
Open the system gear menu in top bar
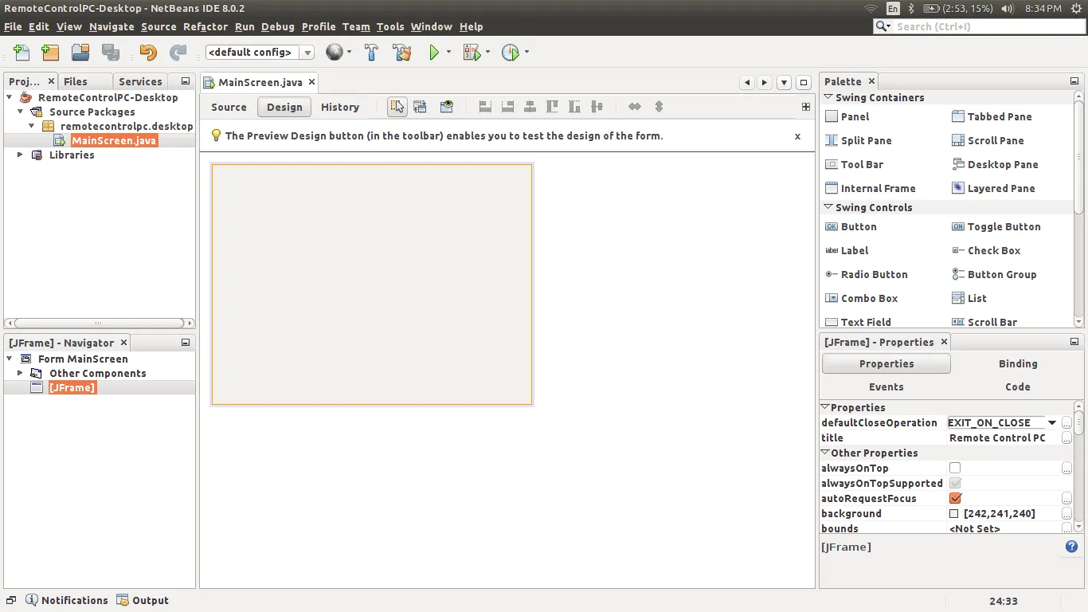click(x=1077, y=9)
